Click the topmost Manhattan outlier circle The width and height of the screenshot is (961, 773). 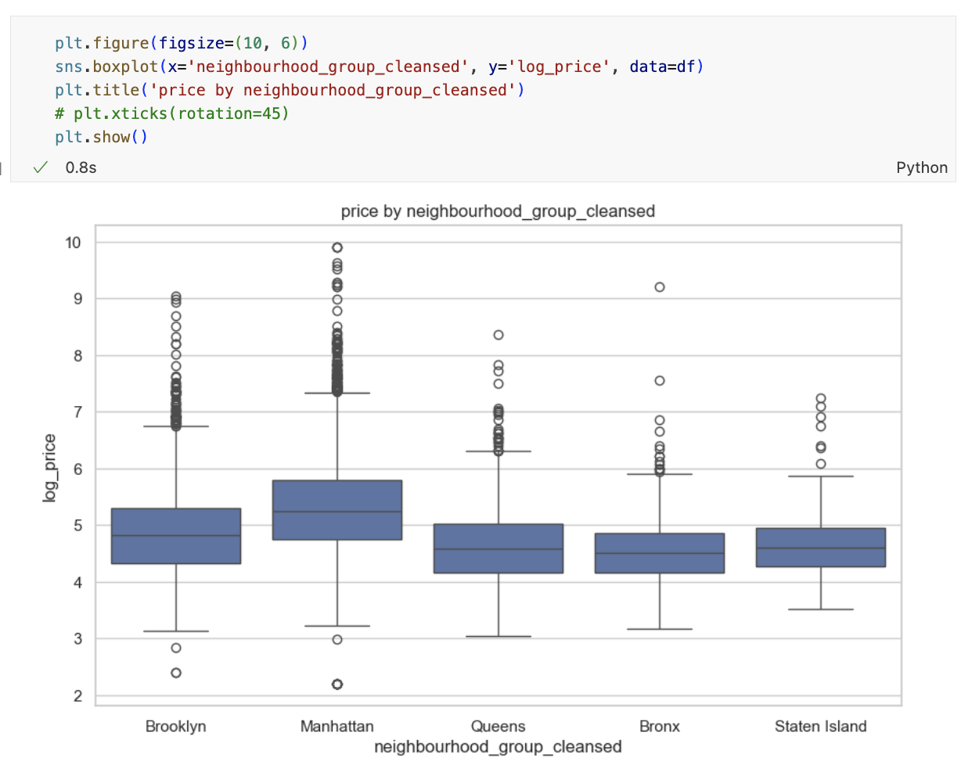tap(337, 246)
